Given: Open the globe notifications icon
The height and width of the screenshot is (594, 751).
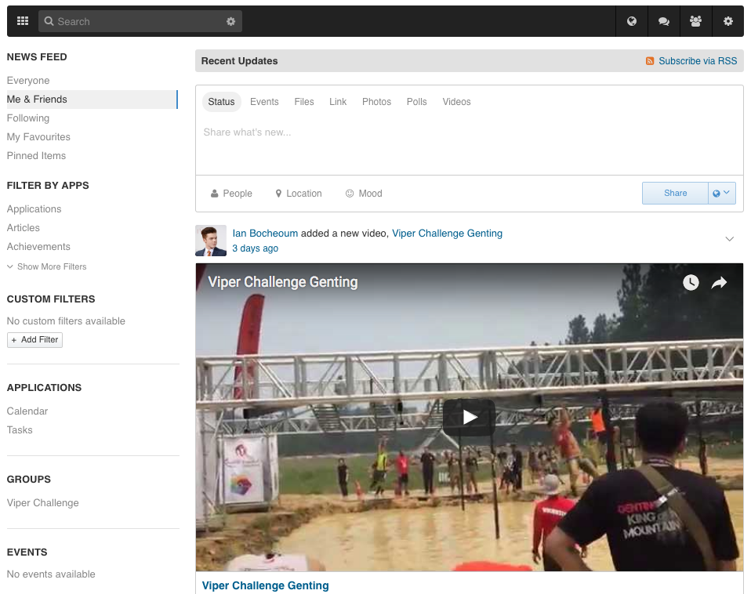Looking at the screenshot, I should [632, 21].
